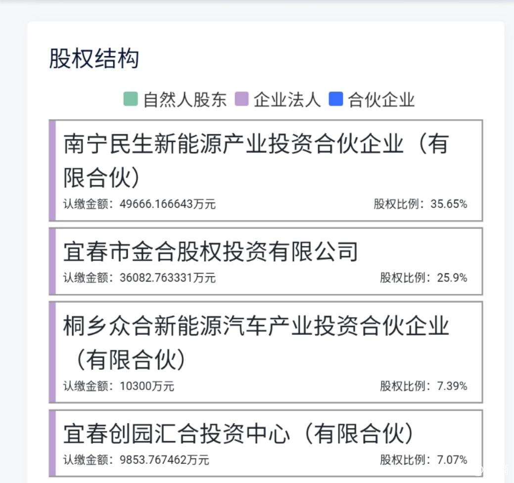The height and width of the screenshot is (483, 514).
Task: Click the 股权结构 section heading
Action: [94, 59]
